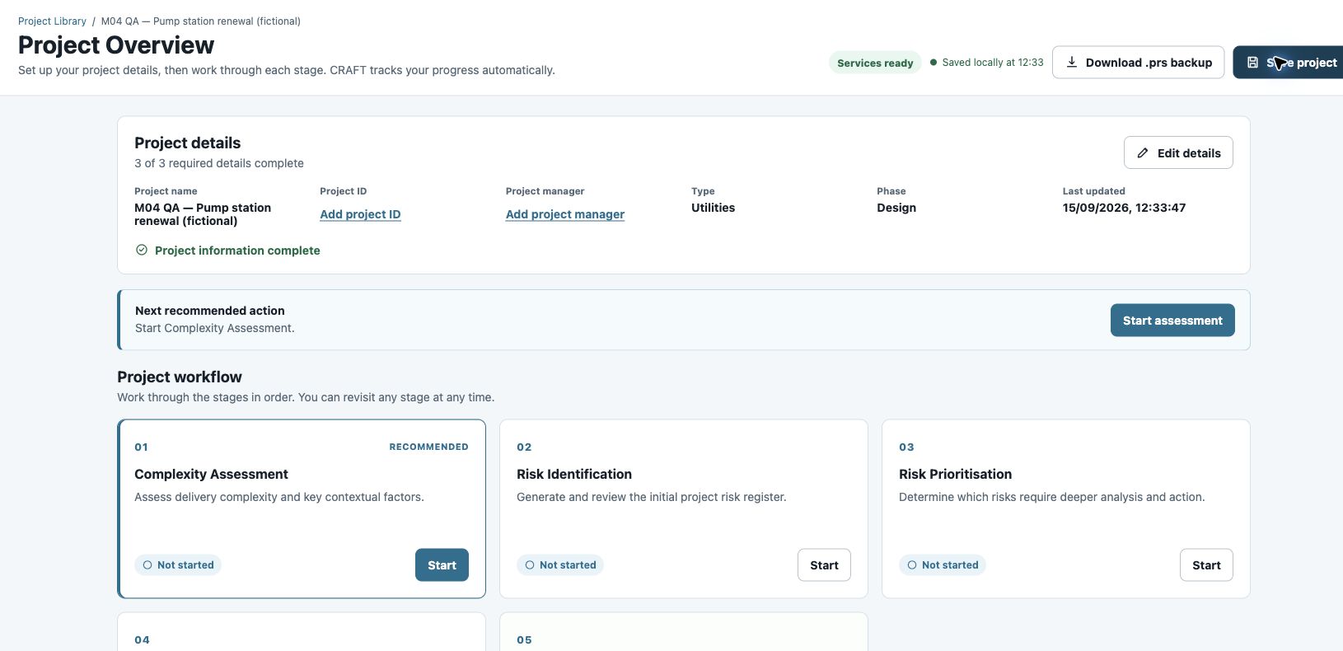Click the 3 of 3 required details complete text
Image resolution: width=1343 pixels, height=651 pixels.
tap(219, 163)
